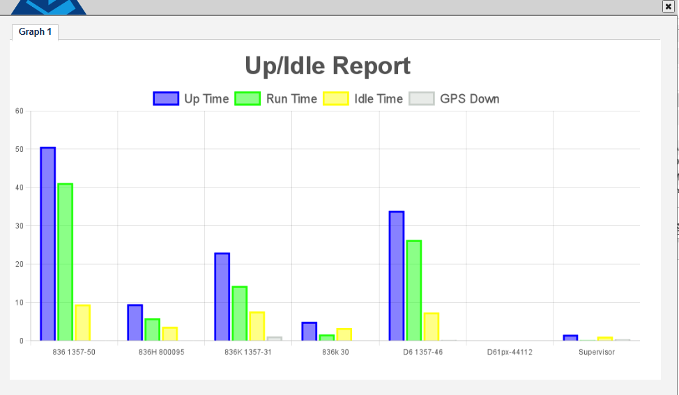Select the yellow Idle Time bar for 836K 1357-31
679x395 pixels.
click(x=257, y=326)
